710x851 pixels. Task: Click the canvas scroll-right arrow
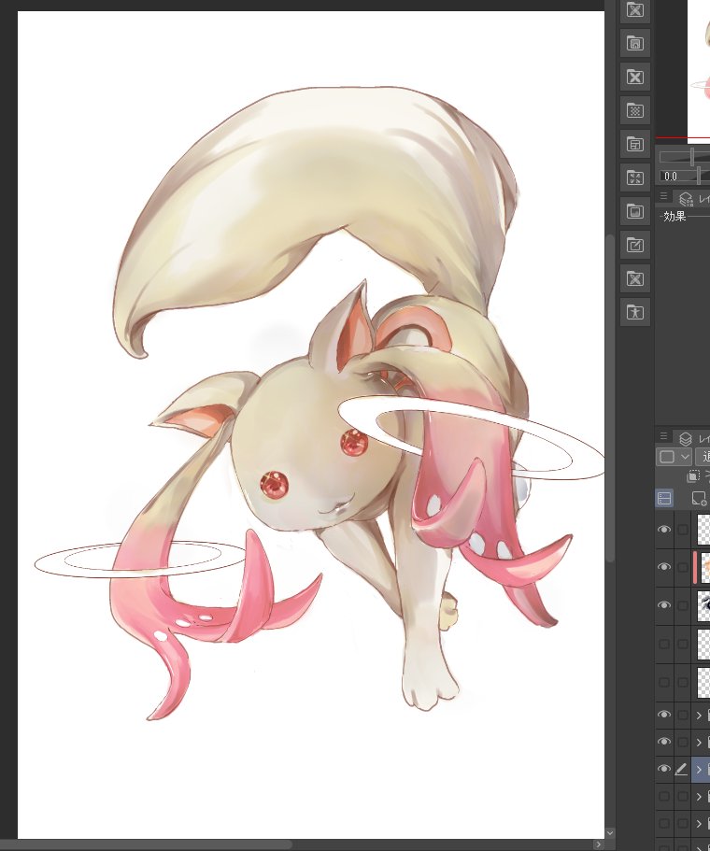(599, 845)
